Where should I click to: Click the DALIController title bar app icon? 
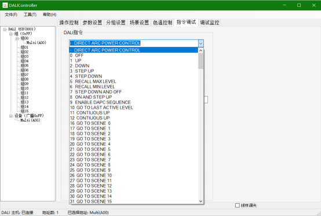tap(5, 5)
